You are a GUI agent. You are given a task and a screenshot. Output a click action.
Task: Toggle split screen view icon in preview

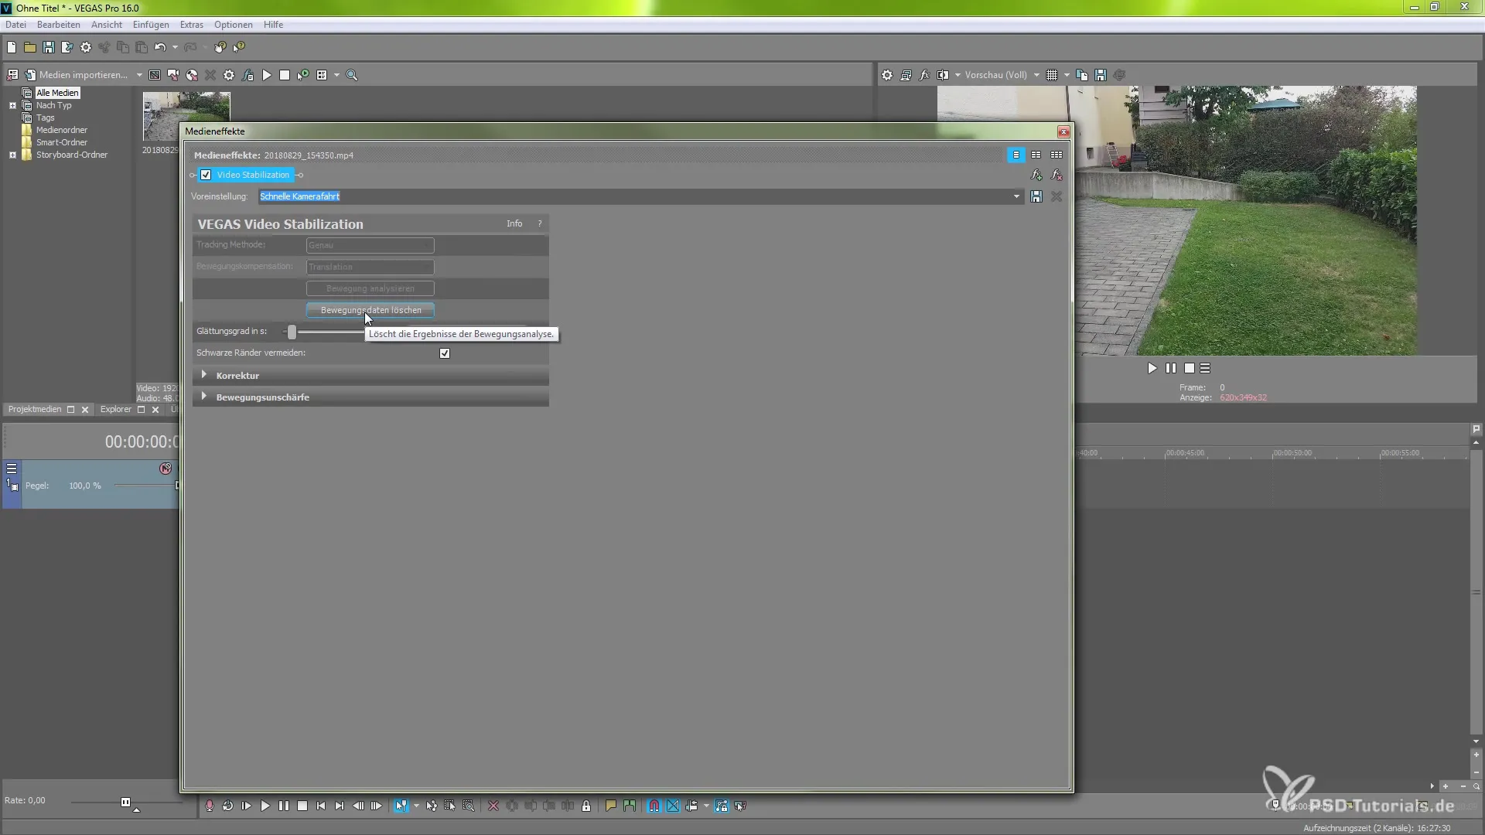coord(943,75)
